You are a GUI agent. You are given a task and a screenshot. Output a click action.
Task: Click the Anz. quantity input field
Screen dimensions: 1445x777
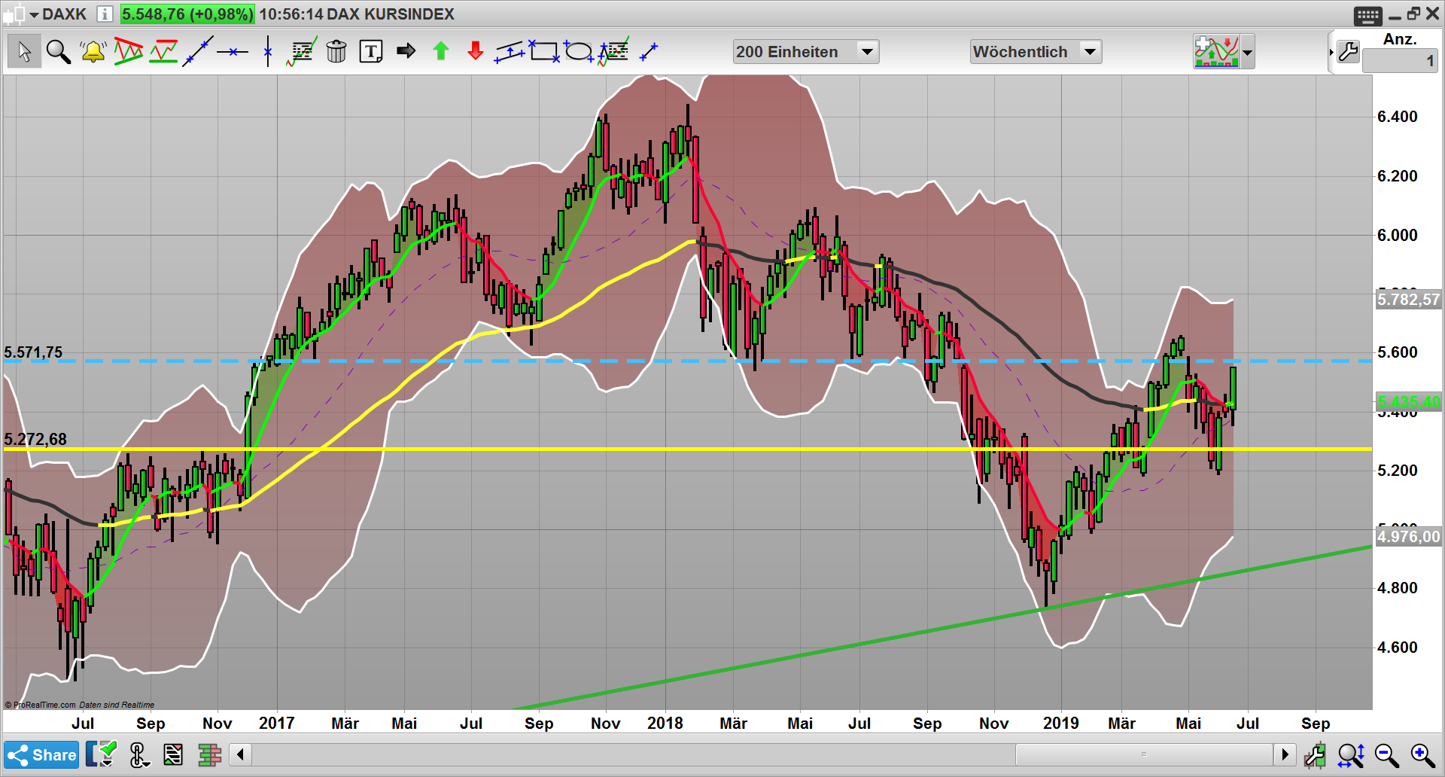(1400, 61)
